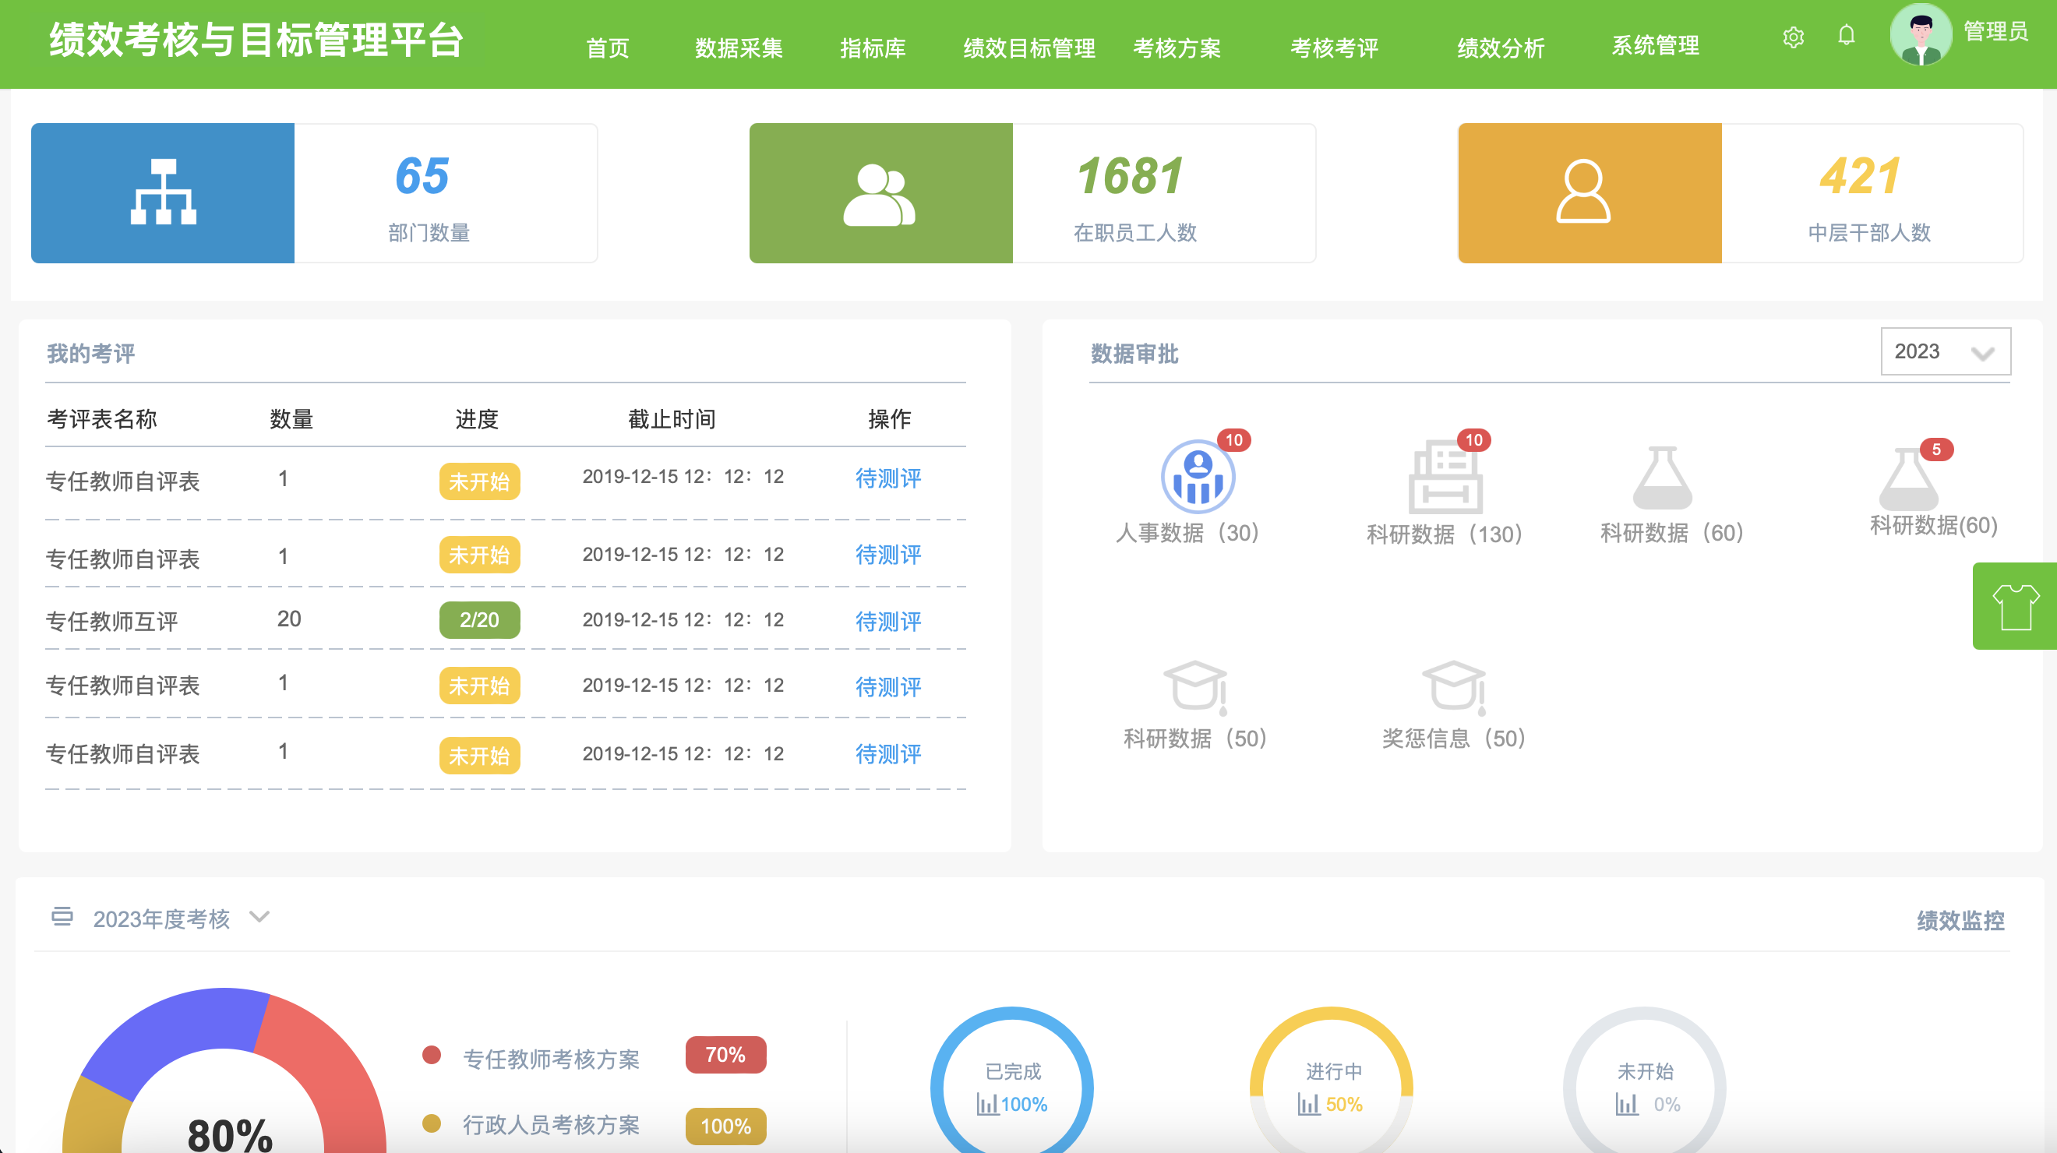The image size is (2057, 1153).
Task: Open 科研数据 (130) printer icon
Action: pyautogui.click(x=1445, y=478)
